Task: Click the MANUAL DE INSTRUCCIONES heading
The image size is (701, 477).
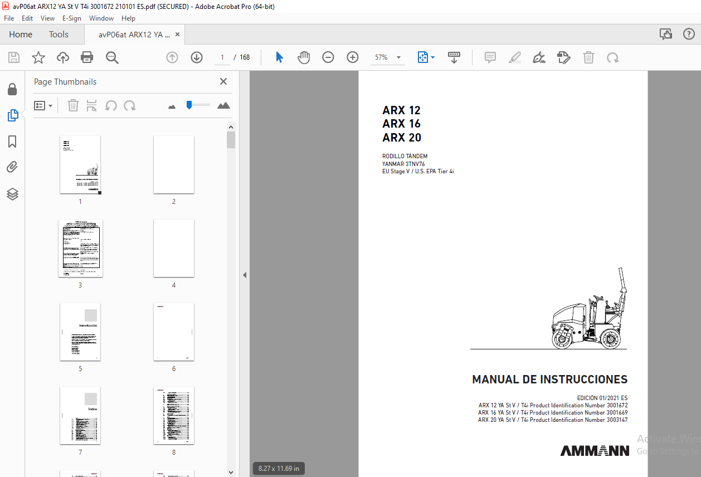Action: 550,379
